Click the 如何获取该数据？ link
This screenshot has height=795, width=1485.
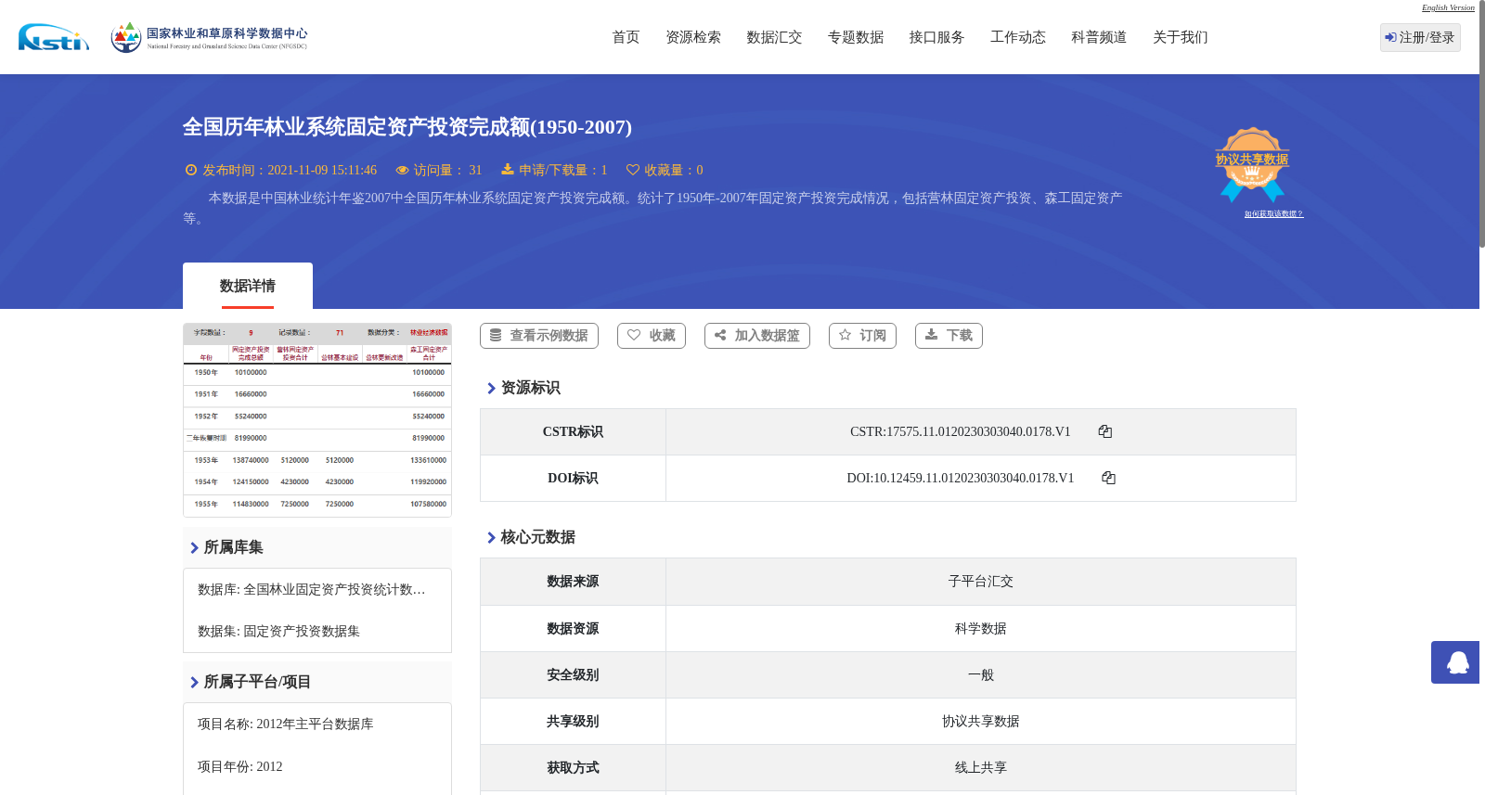tap(1273, 213)
